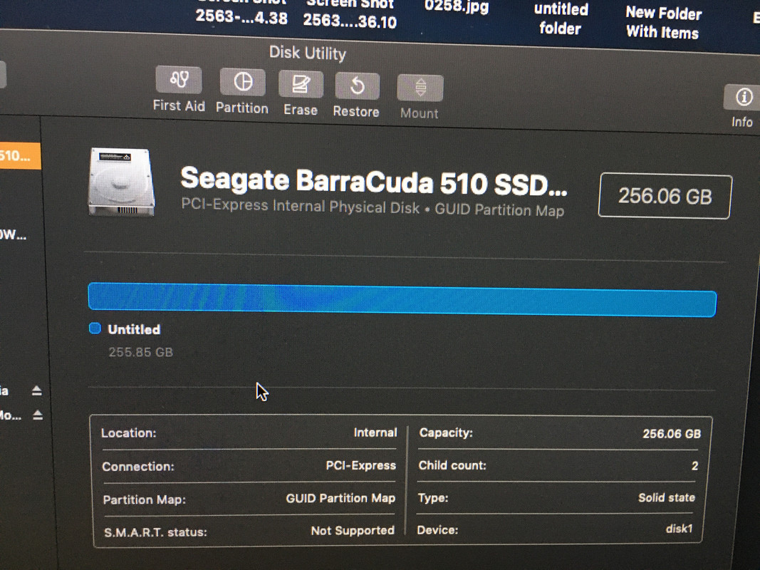Click the Device value disk1
Viewport: 760px width, 570px height.
(679, 529)
